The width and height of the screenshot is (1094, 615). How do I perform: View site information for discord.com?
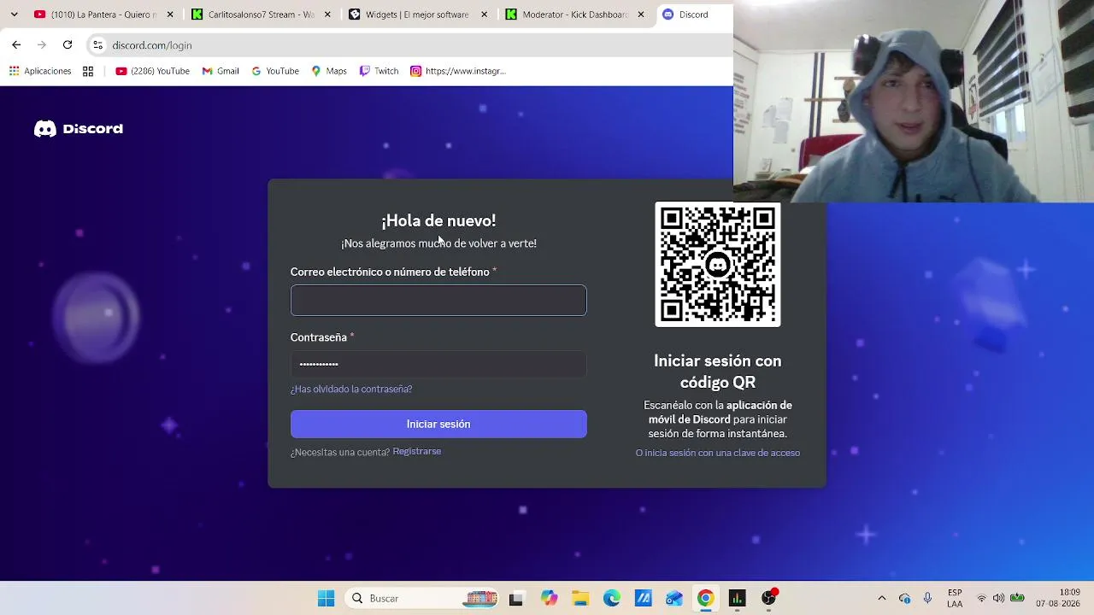[x=97, y=44]
